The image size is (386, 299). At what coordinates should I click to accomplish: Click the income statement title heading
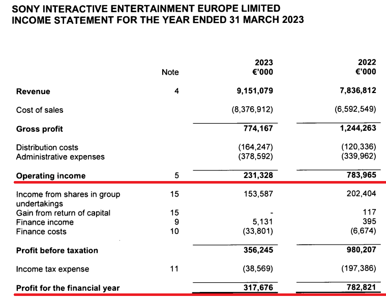point(158,20)
